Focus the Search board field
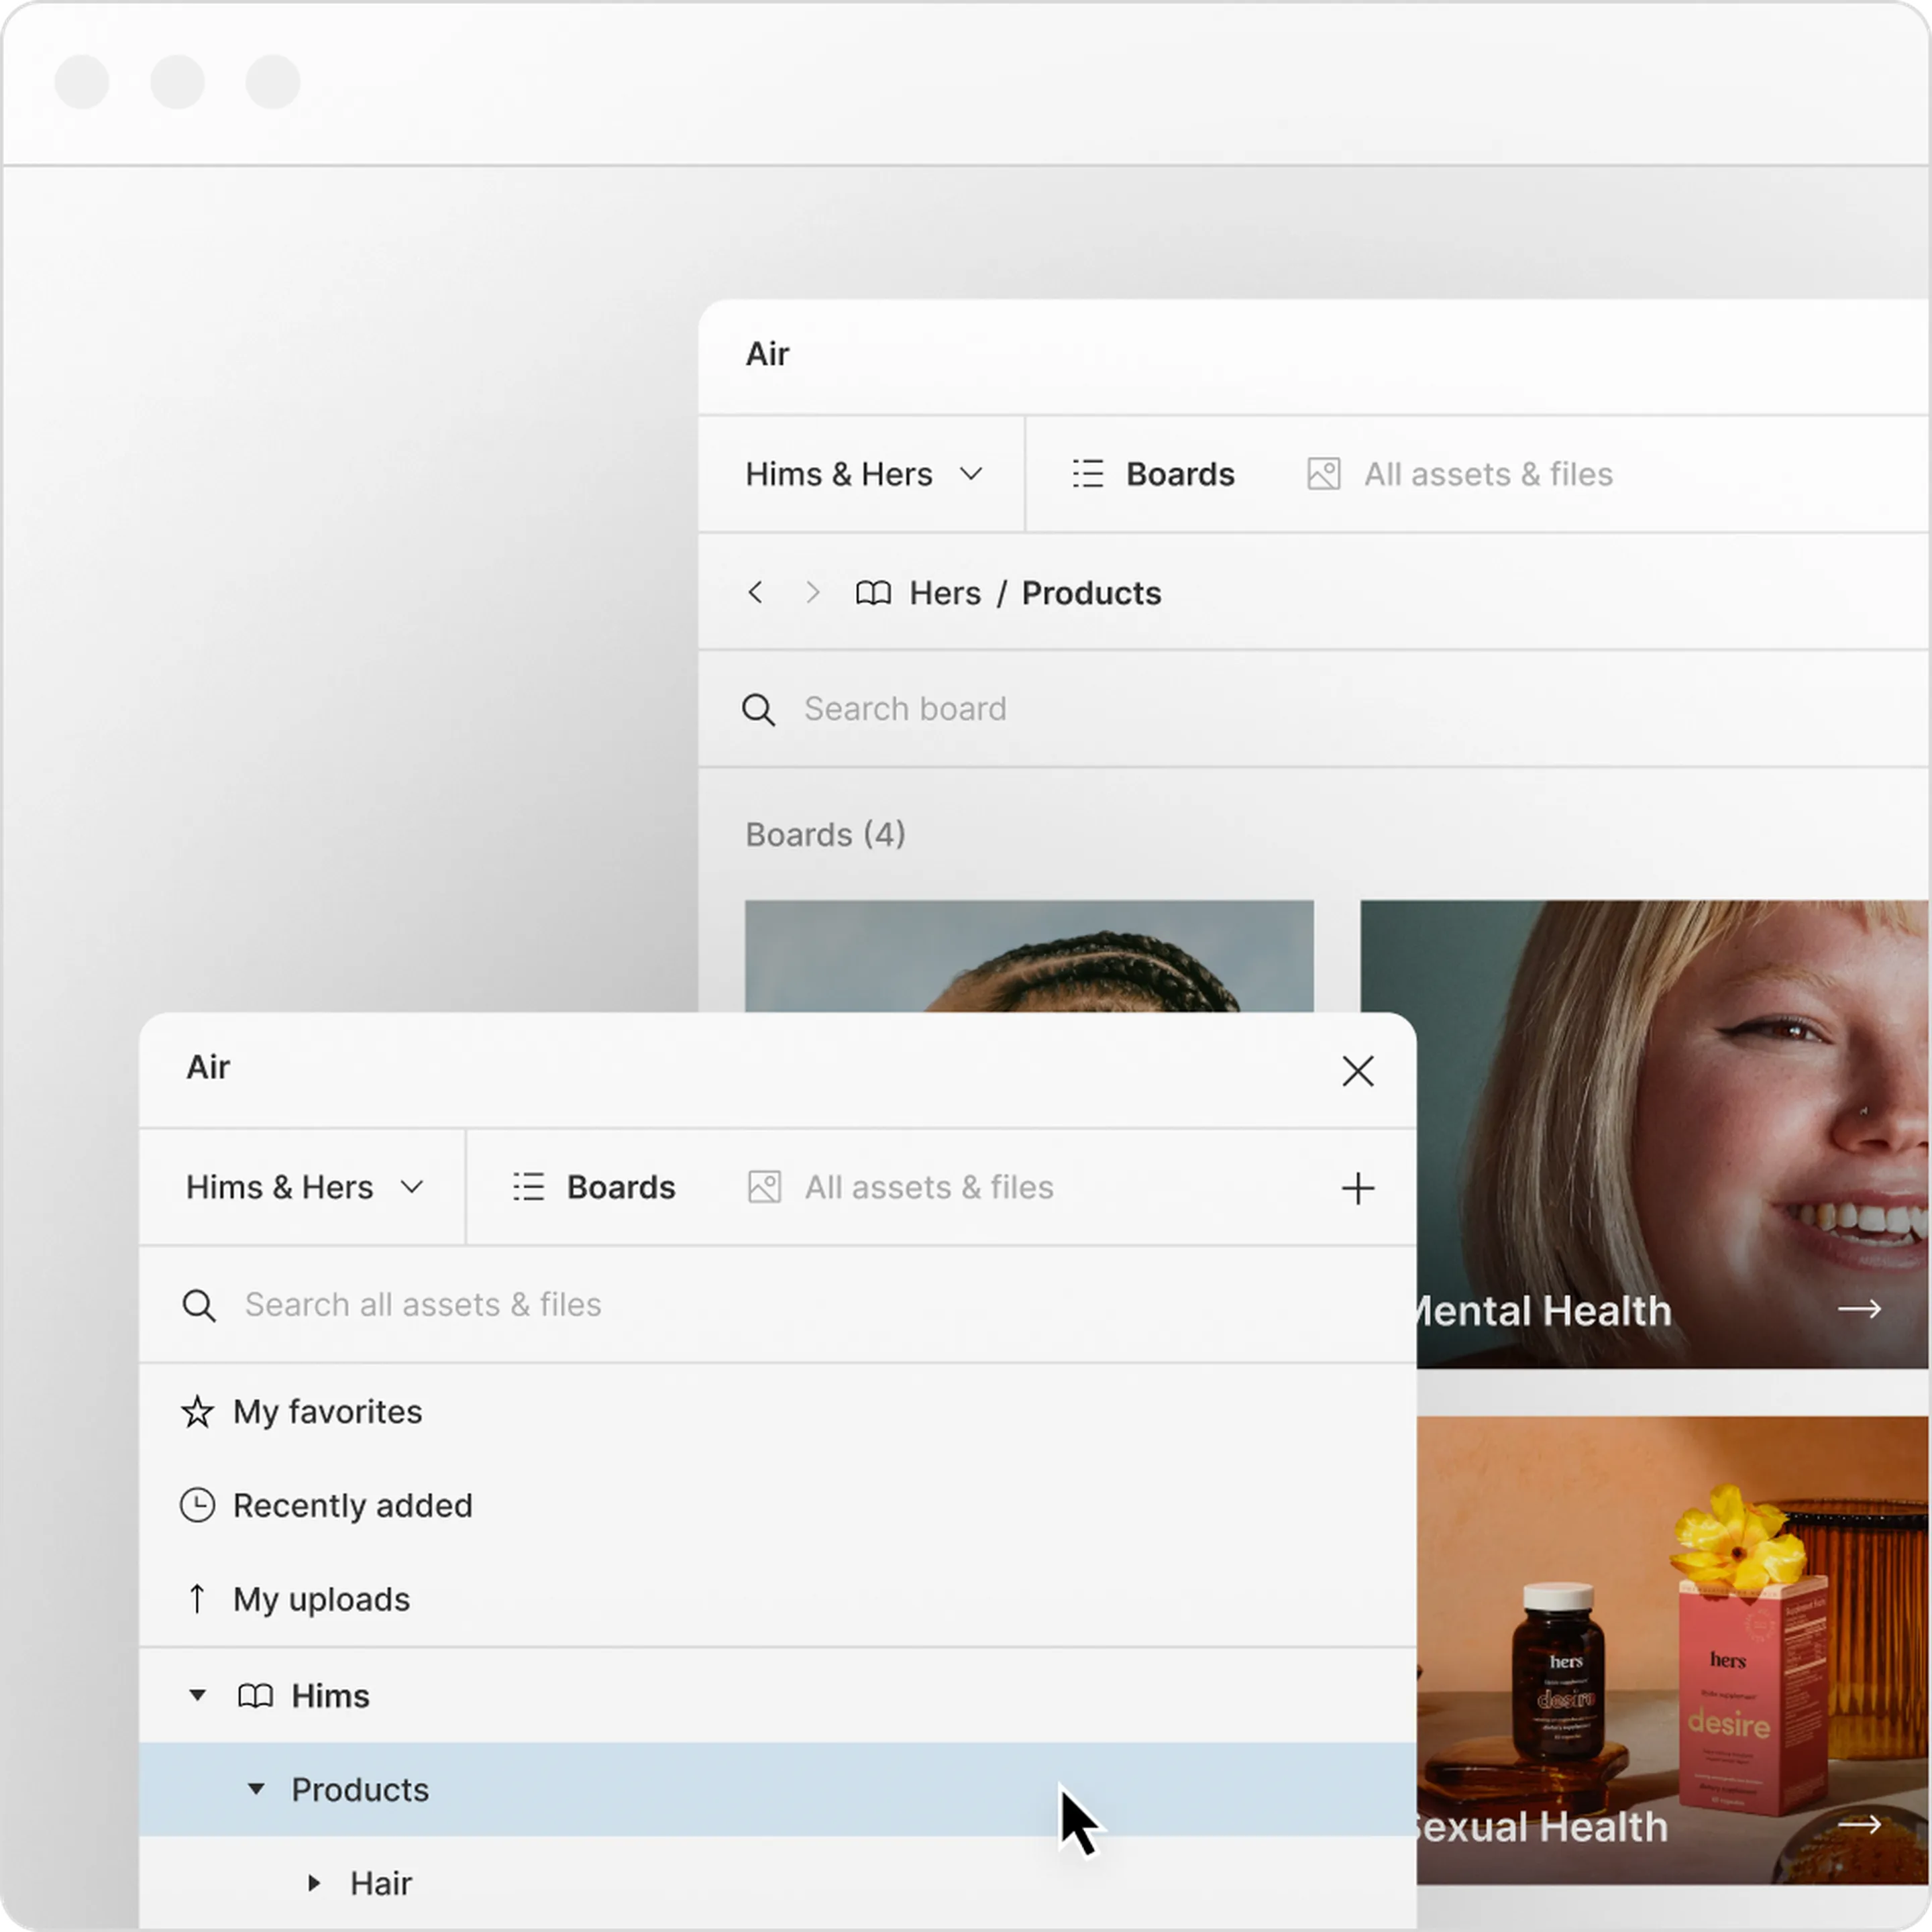The height and width of the screenshot is (1932, 1932). coord(1314,709)
